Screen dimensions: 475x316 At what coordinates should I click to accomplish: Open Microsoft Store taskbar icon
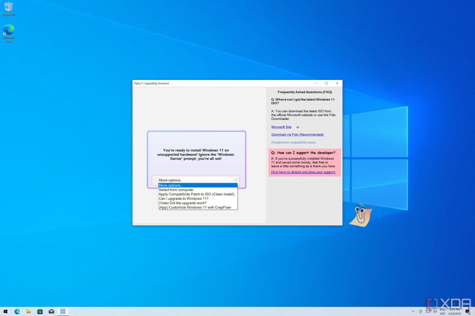pos(40,311)
